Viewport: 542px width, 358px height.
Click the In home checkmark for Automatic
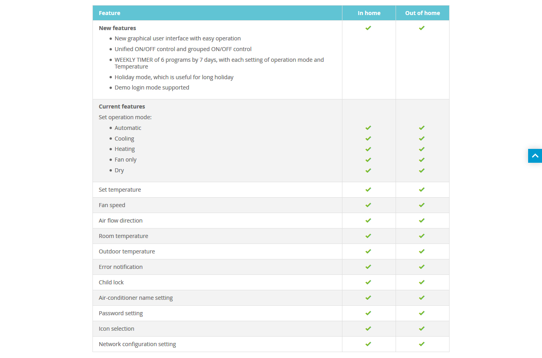pos(368,128)
